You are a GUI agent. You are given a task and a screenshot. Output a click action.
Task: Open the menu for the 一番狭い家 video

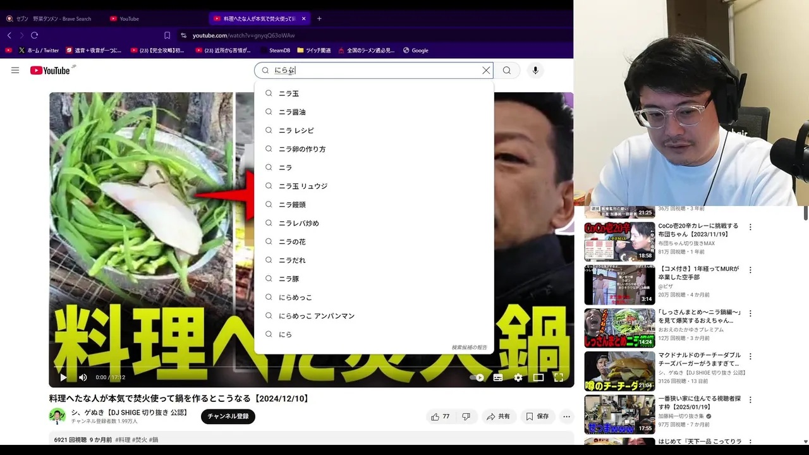751,400
